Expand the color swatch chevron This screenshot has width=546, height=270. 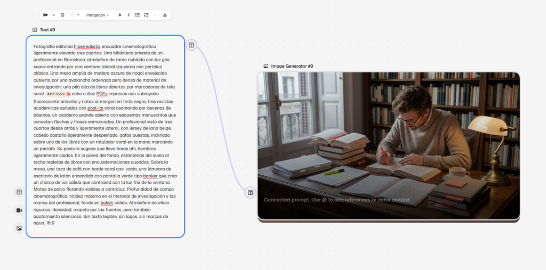pos(78,15)
